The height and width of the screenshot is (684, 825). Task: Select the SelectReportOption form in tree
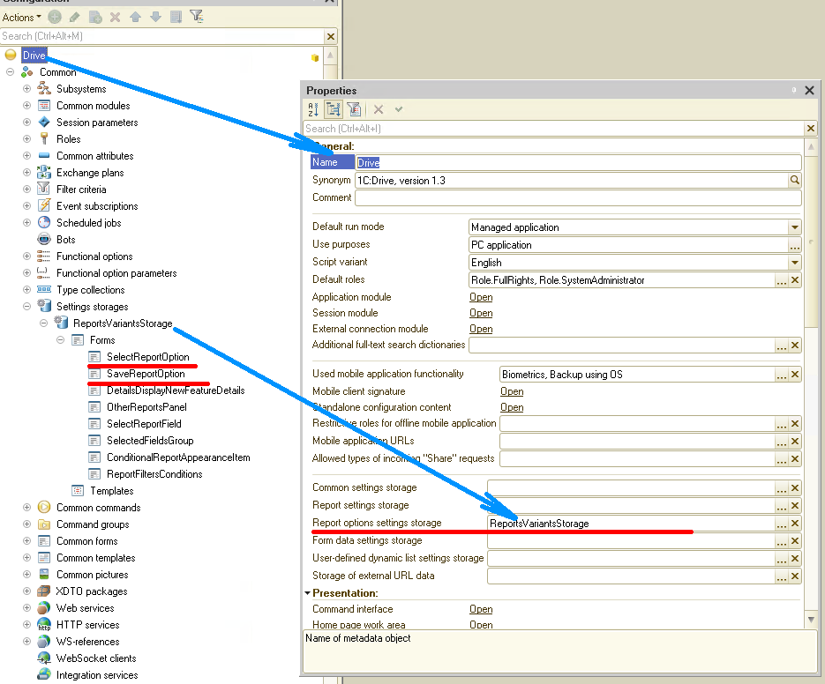[147, 357]
